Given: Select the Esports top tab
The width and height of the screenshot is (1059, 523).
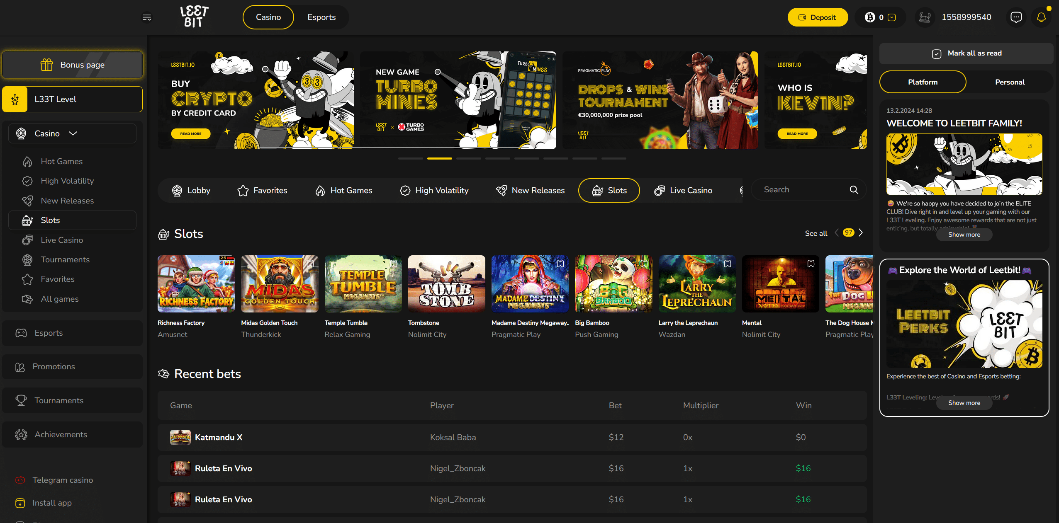Looking at the screenshot, I should 321,17.
